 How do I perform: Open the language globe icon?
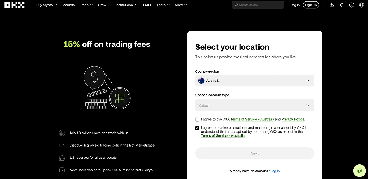coord(361,5)
